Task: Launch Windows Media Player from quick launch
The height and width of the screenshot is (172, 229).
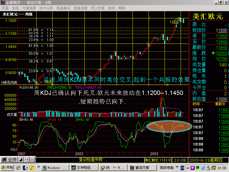Action: point(18,168)
